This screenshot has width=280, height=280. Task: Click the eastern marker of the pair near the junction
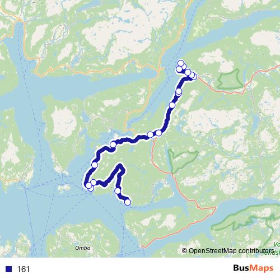point(158,133)
